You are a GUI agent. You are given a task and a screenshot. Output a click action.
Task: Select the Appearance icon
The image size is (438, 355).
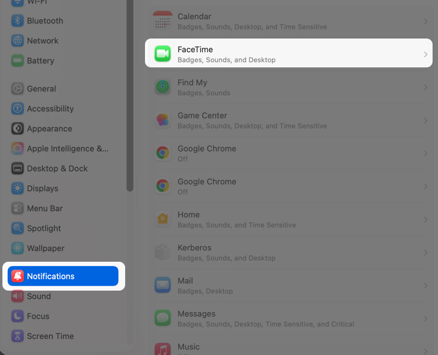17,129
